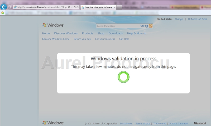Click the Bing search magnifier button

[x=151, y=26]
